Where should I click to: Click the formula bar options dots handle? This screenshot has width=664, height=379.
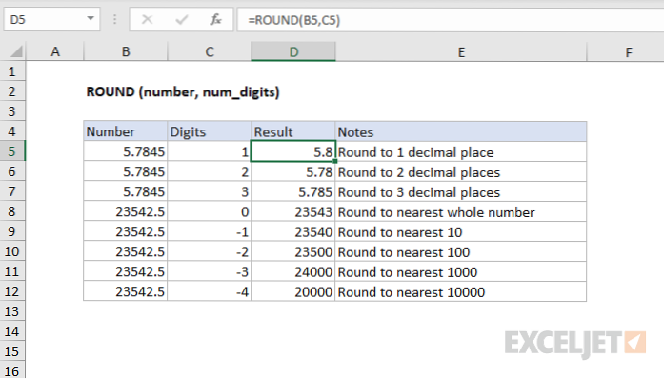pyautogui.click(x=114, y=19)
